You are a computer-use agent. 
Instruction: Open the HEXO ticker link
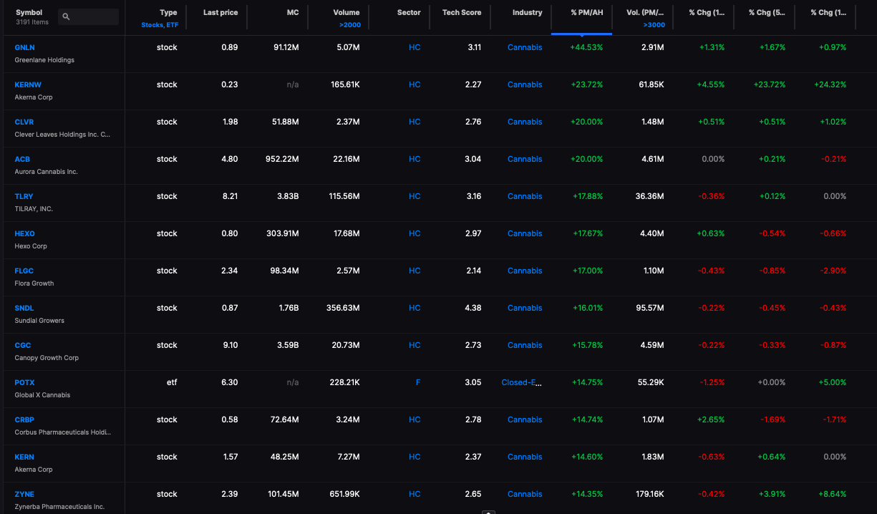pos(24,233)
